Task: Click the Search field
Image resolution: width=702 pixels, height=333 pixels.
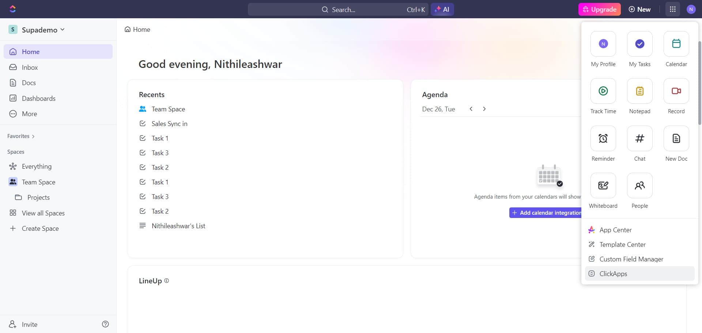Action: [x=351, y=9]
